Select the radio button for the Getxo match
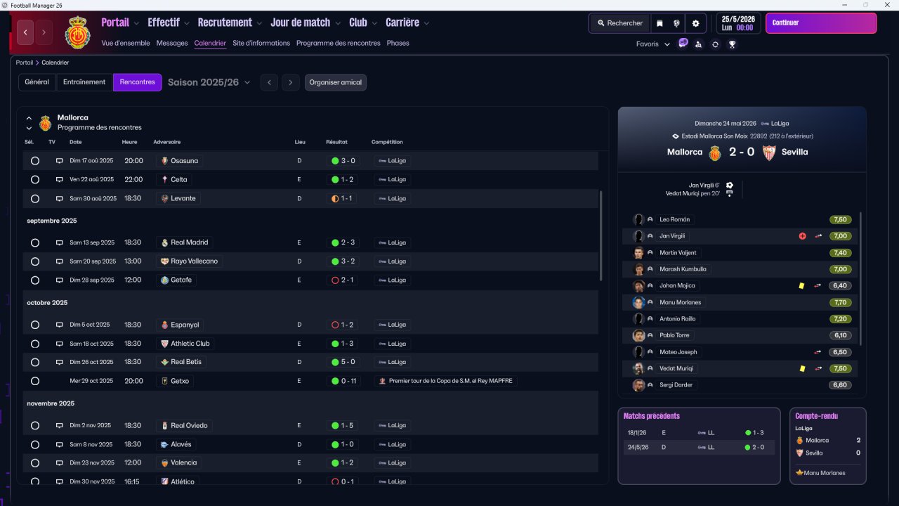The width and height of the screenshot is (899, 506). [35, 381]
